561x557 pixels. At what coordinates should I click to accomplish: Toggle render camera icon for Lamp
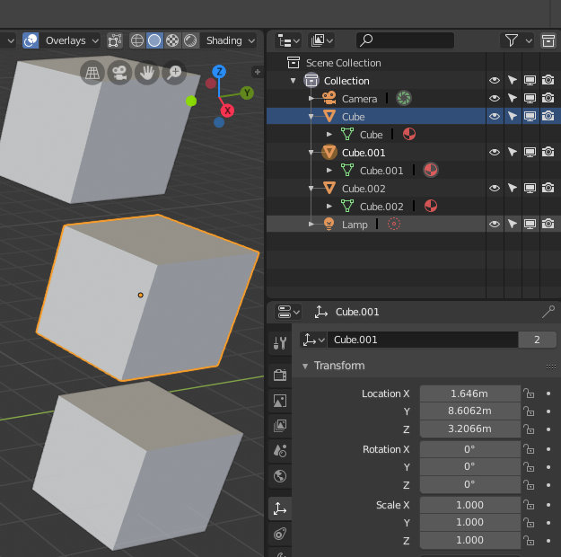[548, 224]
